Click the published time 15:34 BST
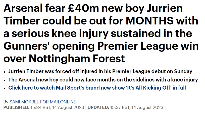This screenshot has width=205, height=113. (x=40, y=107)
